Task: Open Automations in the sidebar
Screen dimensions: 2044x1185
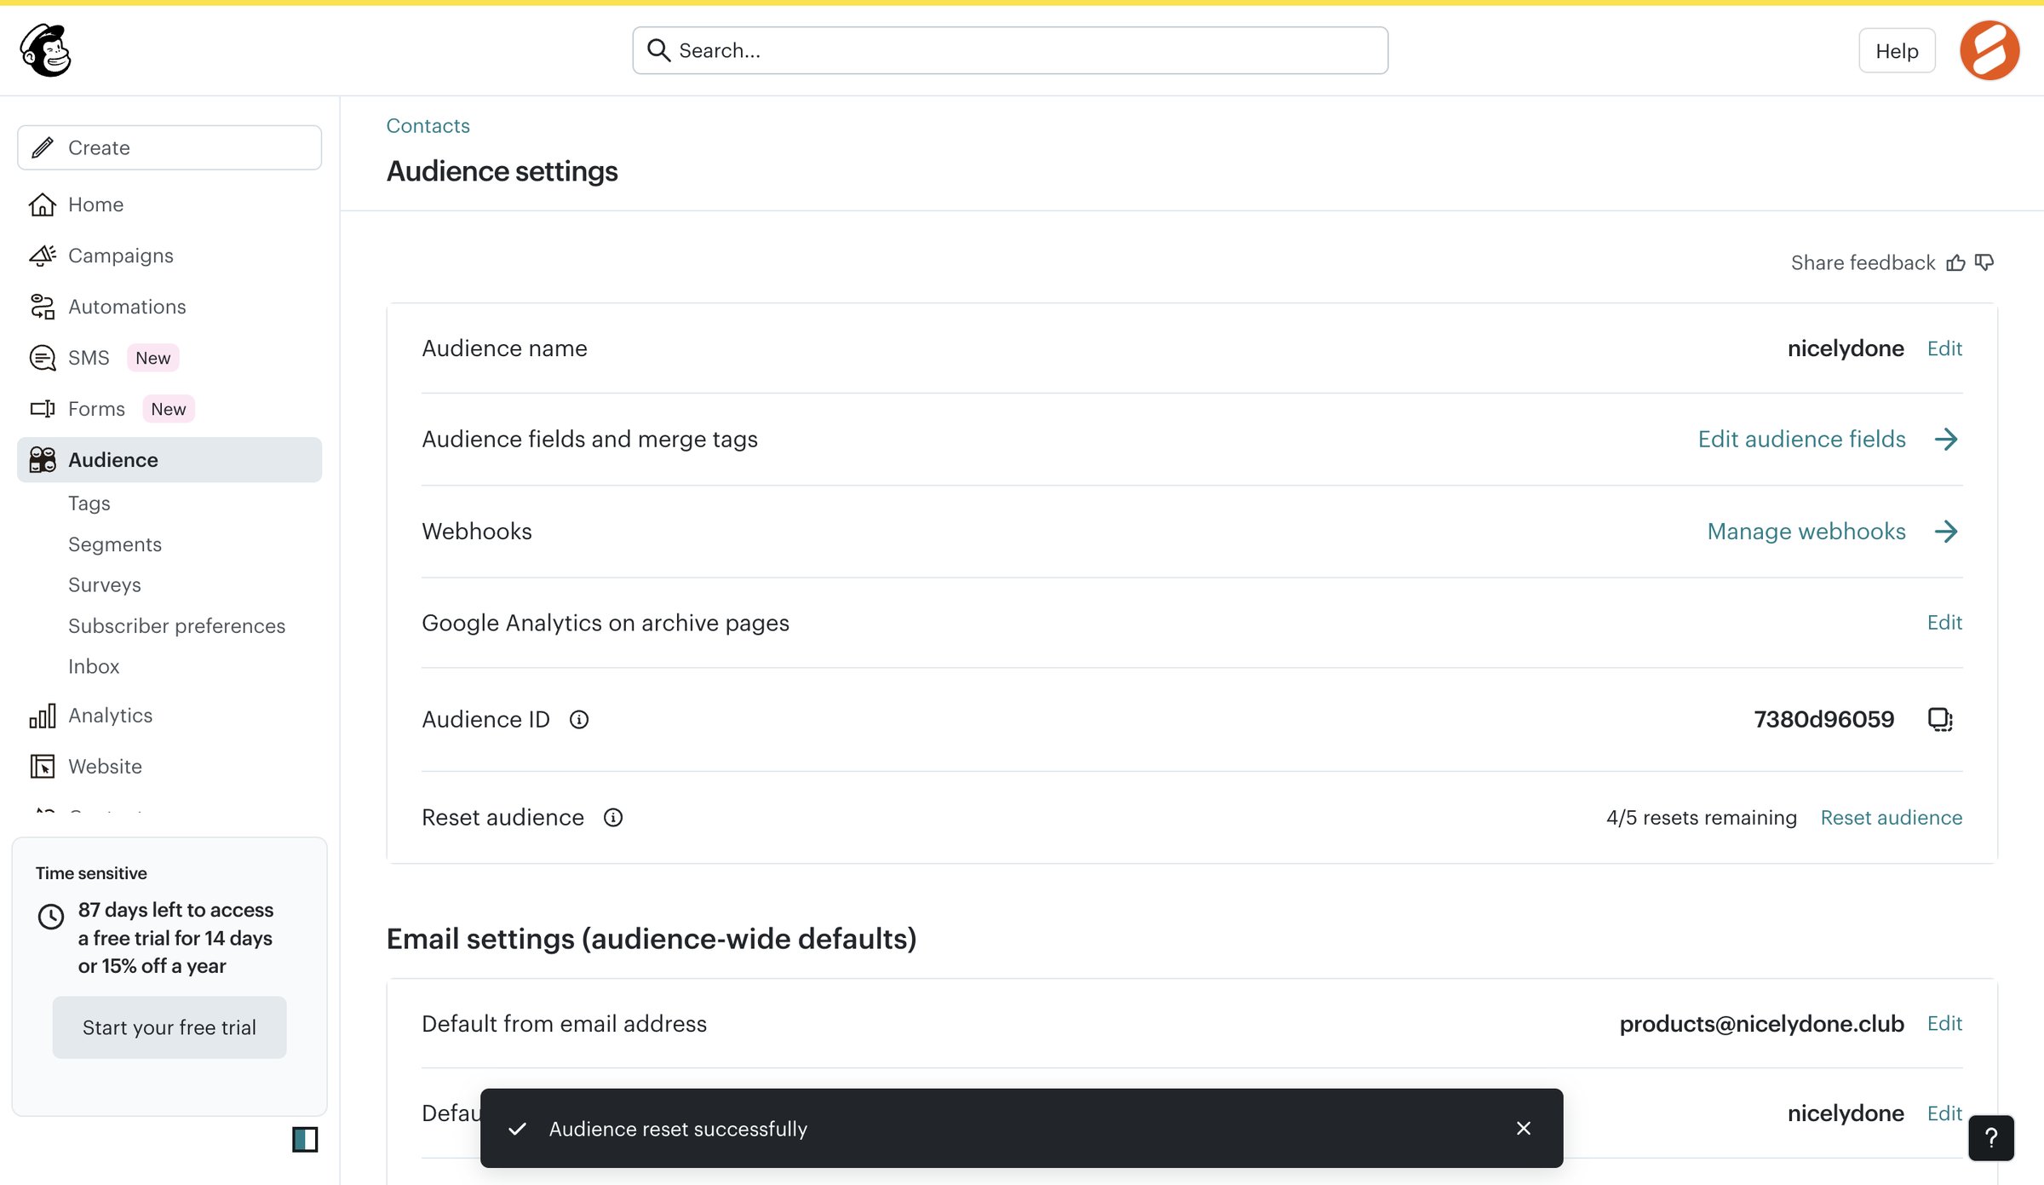Action: click(x=169, y=307)
